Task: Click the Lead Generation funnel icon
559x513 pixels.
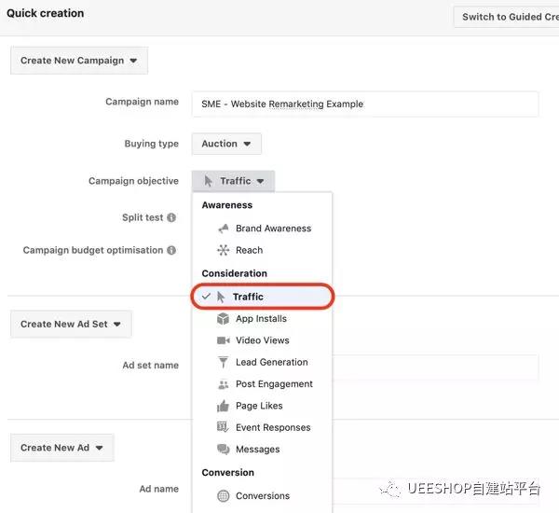Action: (223, 362)
